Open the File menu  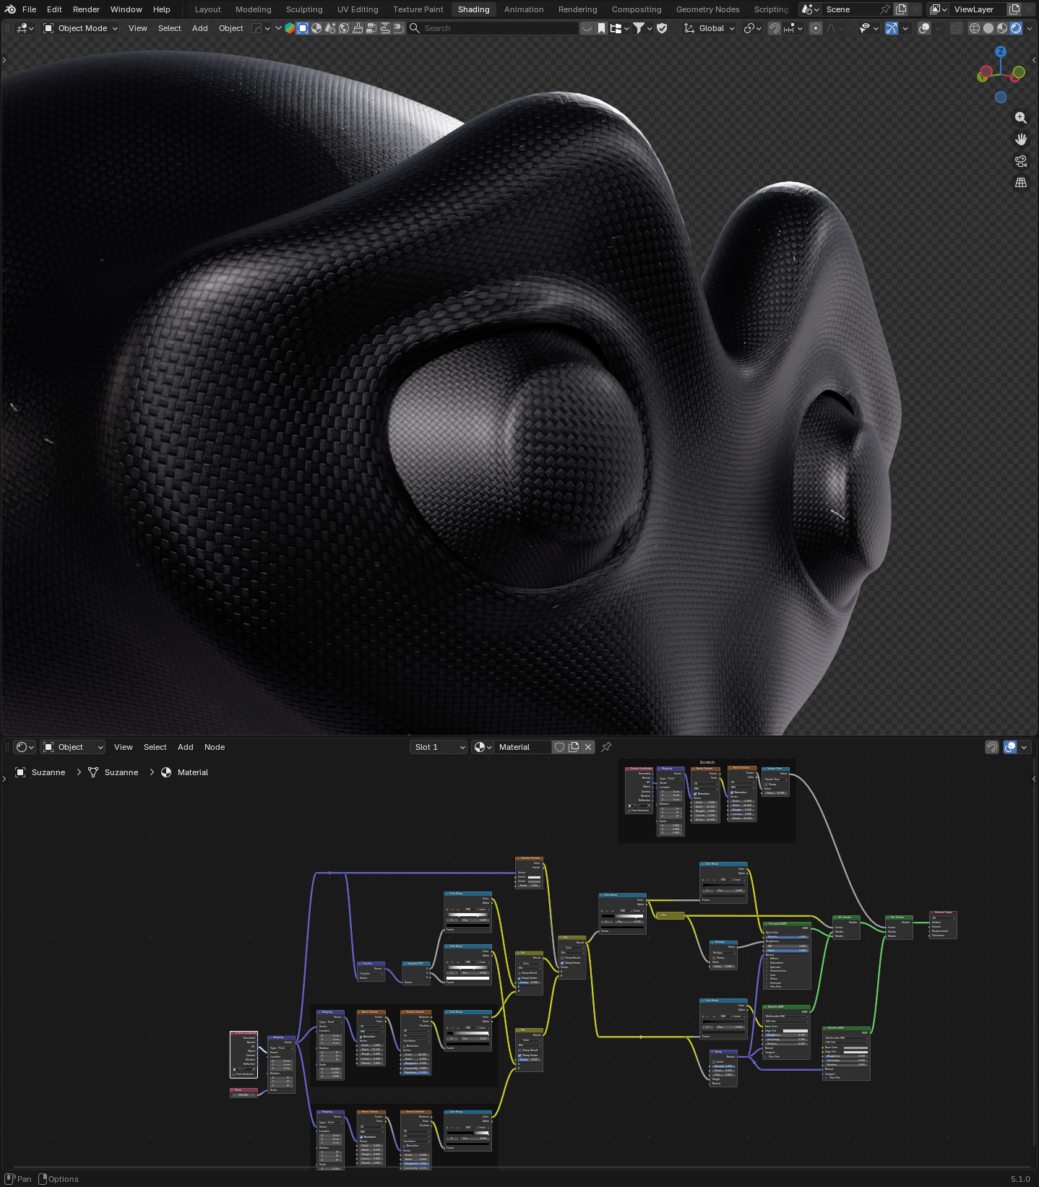tap(30, 9)
